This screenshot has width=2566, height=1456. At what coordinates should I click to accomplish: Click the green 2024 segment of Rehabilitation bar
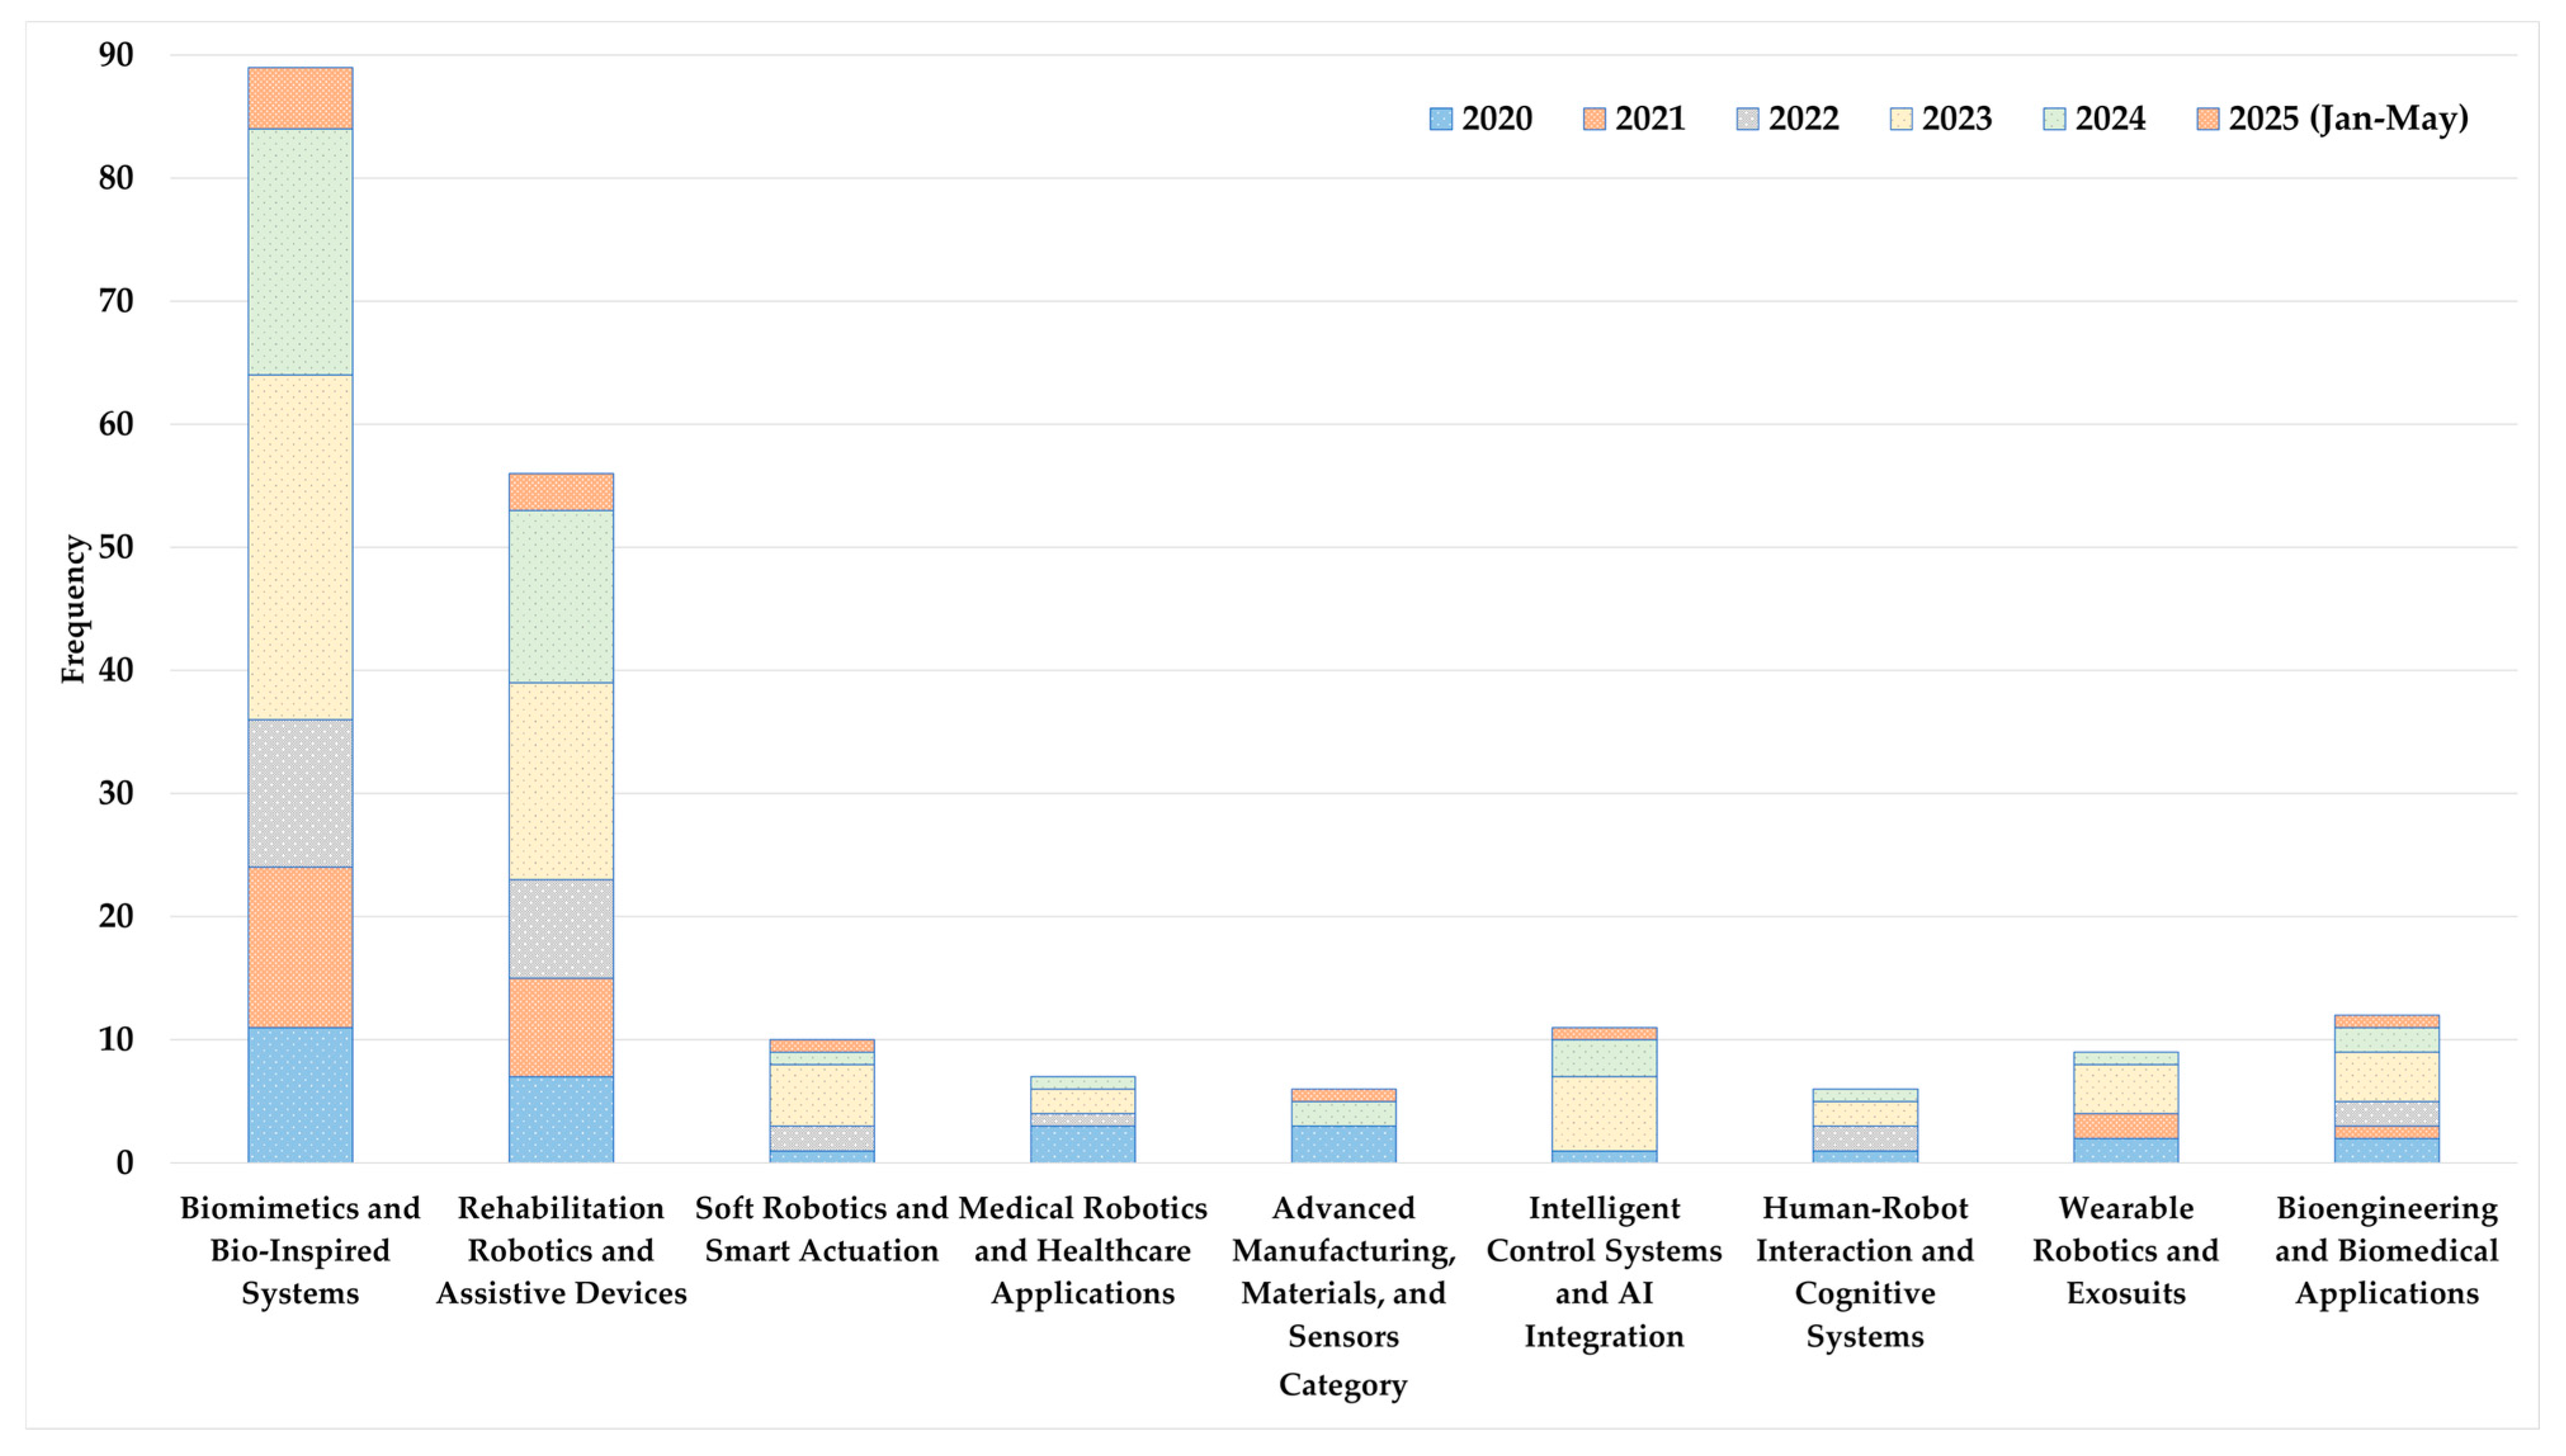[x=561, y=596]
